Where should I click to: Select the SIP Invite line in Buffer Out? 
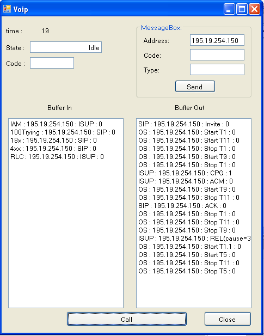[183, 124]
